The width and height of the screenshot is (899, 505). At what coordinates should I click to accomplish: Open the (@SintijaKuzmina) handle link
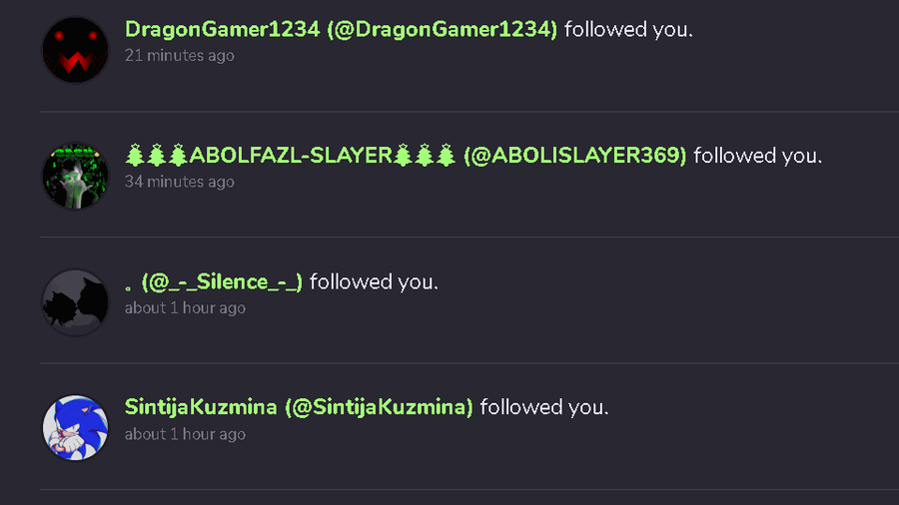(379, 407)
